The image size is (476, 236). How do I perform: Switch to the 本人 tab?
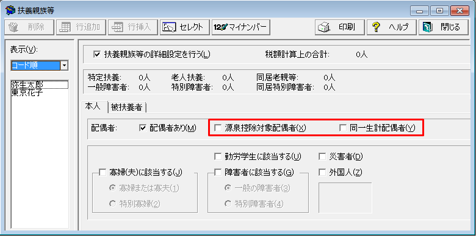tap(93, 107)
